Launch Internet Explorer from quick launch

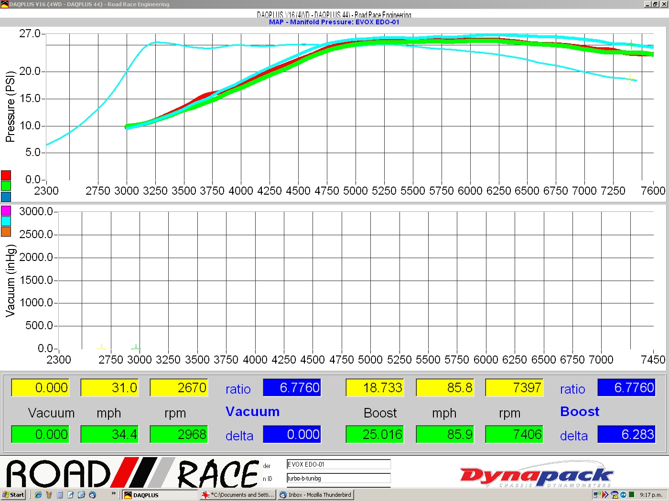point(38,495)
